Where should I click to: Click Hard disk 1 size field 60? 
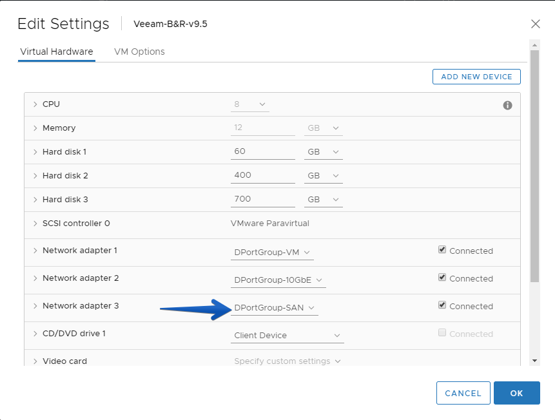262,151
